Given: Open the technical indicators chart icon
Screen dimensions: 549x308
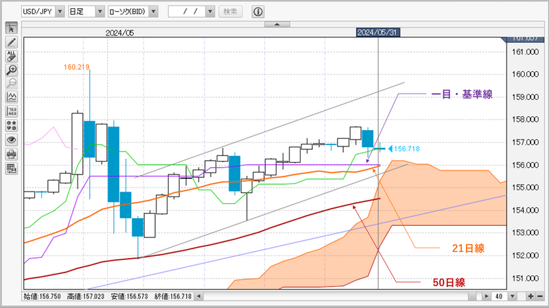Looking at the screenshot, I should coord(11,97).
